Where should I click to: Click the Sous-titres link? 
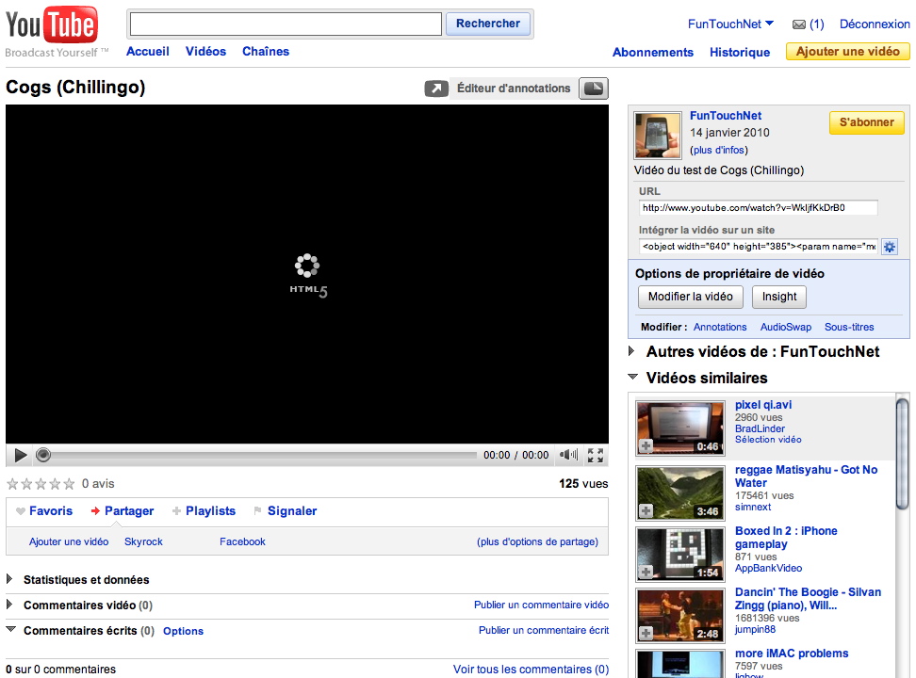[x=849, y=327]
